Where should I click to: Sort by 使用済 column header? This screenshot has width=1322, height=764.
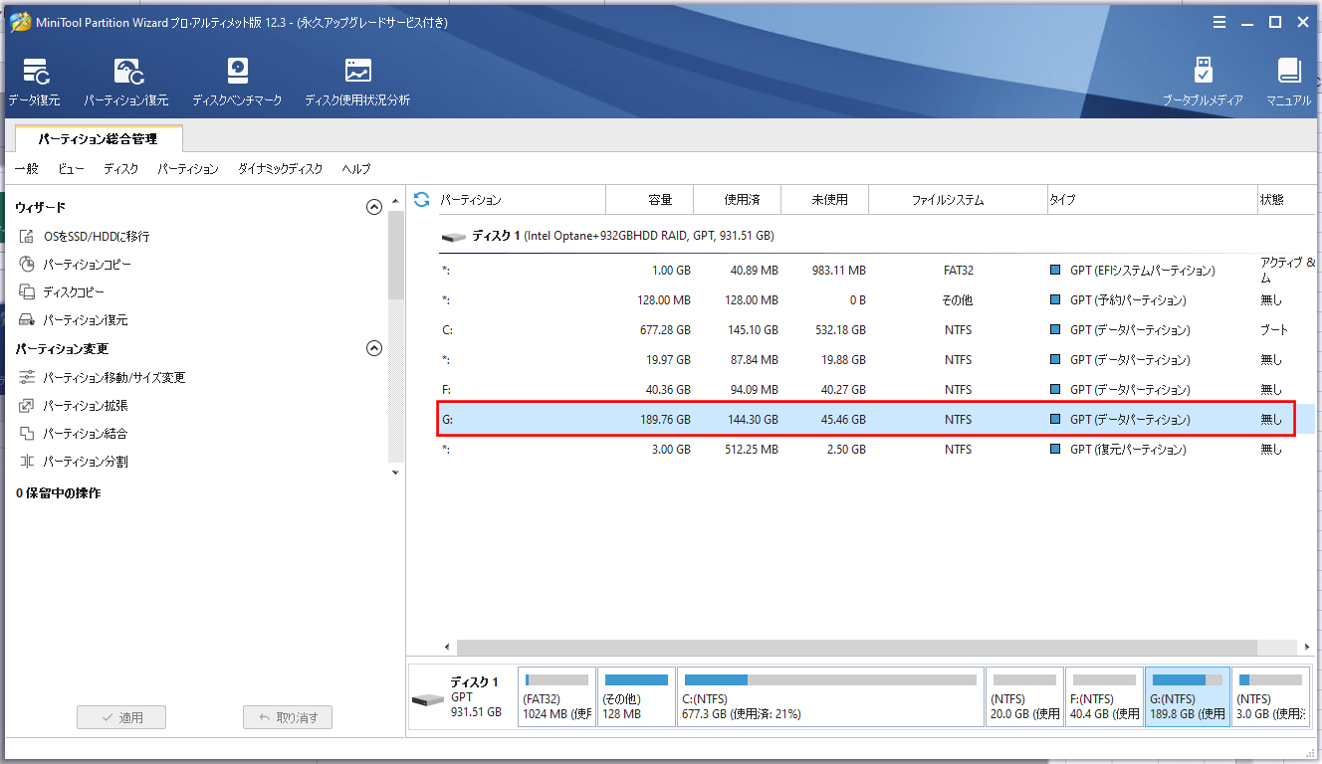click(738, 200)
